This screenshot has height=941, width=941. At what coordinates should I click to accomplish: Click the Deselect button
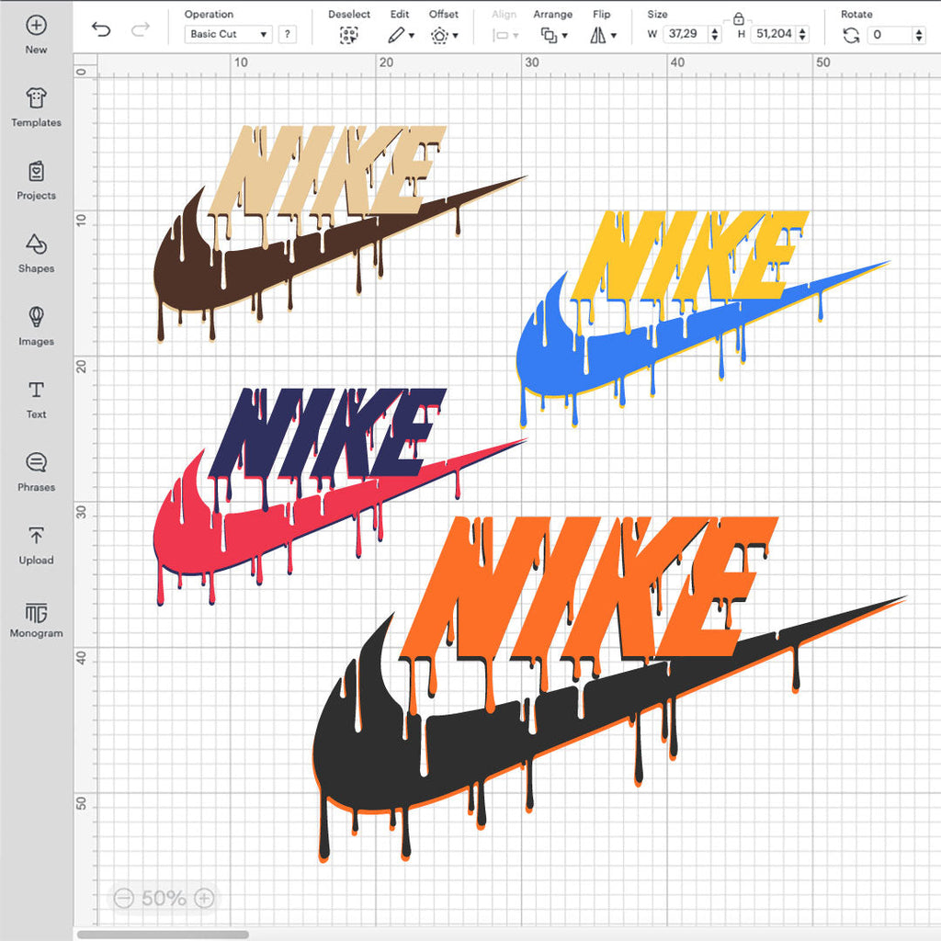(348, 35)
